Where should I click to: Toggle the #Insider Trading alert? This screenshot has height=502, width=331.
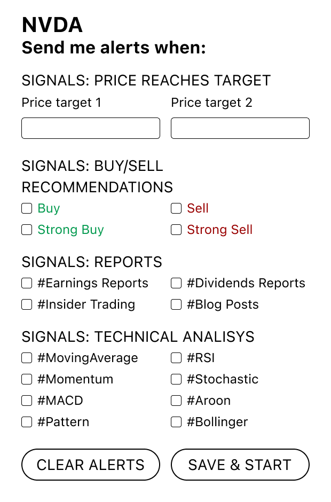tap(27, 304)
